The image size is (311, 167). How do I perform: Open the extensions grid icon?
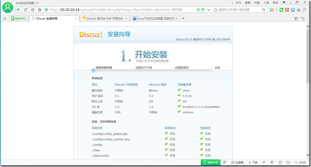pos(272,9)
